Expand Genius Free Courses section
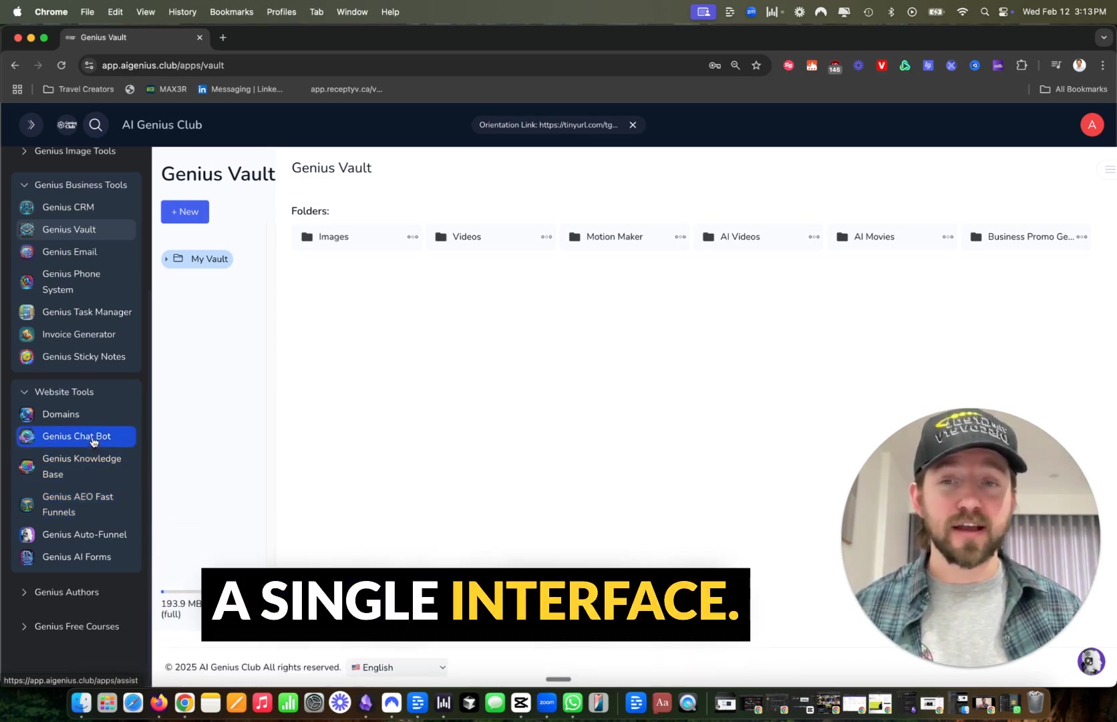 [75, 626]
